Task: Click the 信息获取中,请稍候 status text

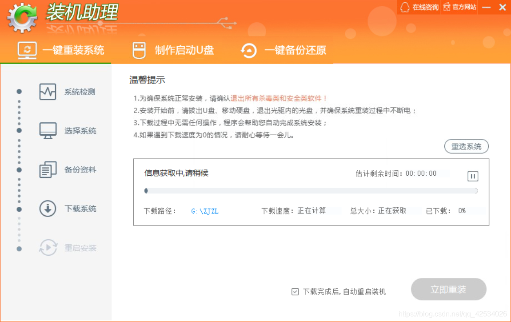Action: [176, 173]
